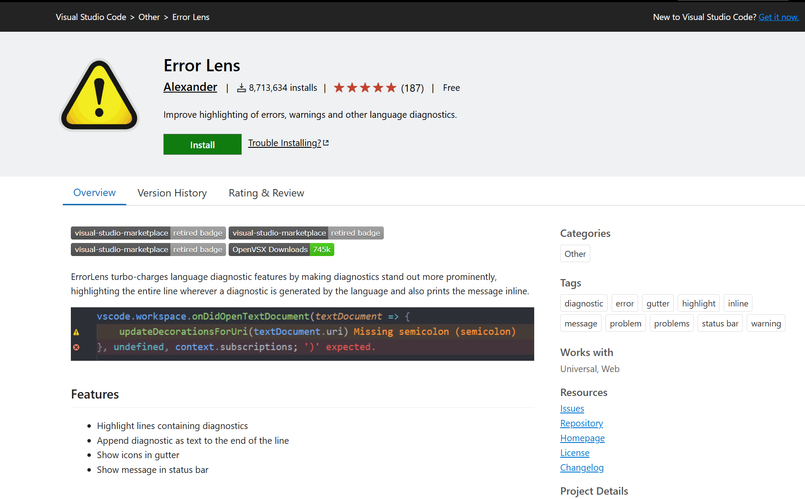Click the first retired marketplace badge in top row
805x499 pixels.
point(148,233)
